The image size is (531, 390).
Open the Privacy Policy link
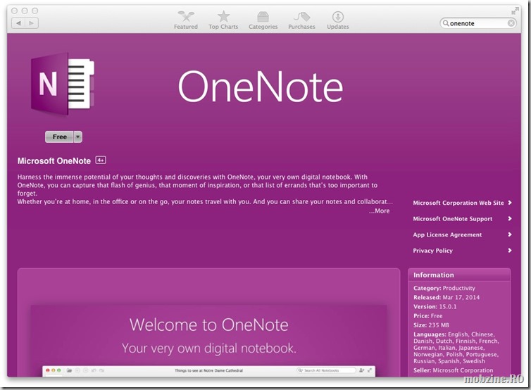[x=433, y=251]
